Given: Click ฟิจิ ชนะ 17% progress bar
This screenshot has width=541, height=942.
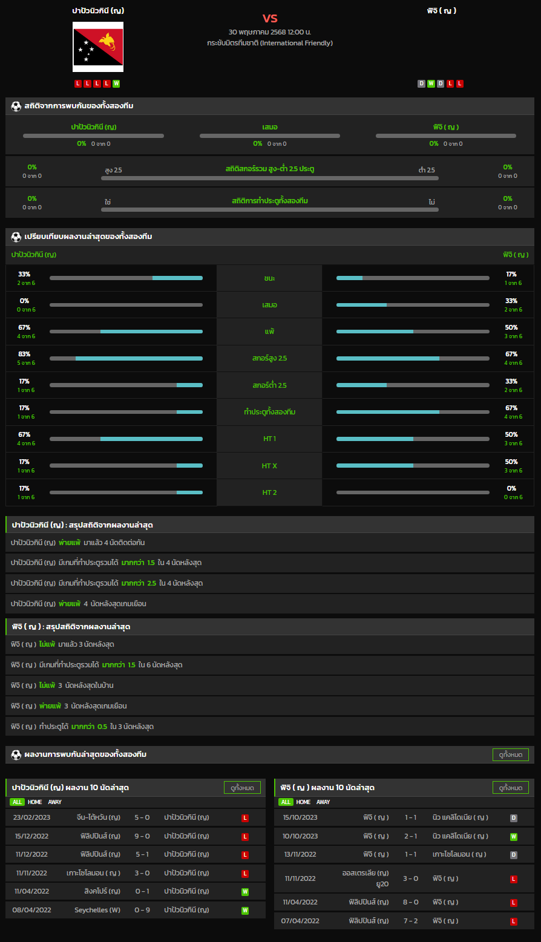Looking at the screenshot, I should (413, 278).
